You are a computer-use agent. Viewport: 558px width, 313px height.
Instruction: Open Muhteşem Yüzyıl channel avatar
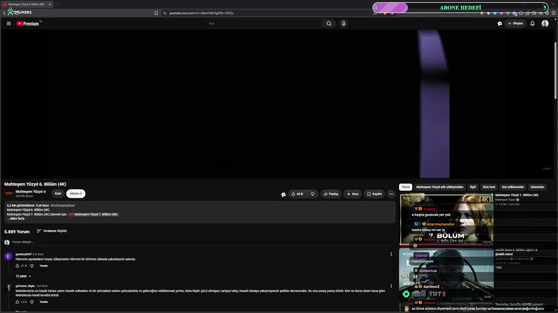(9, 193)
